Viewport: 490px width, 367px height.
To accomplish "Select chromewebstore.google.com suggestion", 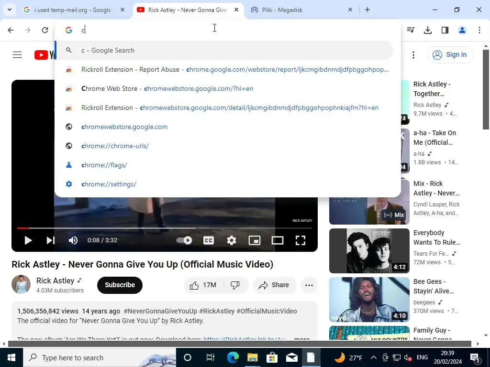I will [227, 127].
